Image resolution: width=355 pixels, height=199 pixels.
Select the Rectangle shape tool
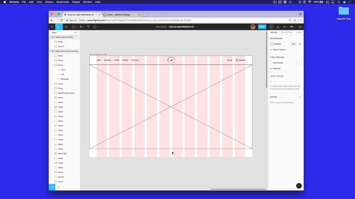[x=73, y=27]
